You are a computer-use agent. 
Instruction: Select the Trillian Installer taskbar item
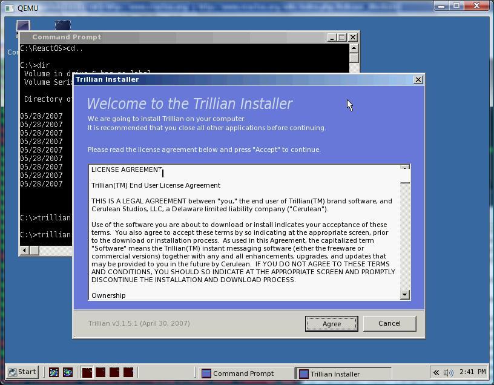coord(343,373)
